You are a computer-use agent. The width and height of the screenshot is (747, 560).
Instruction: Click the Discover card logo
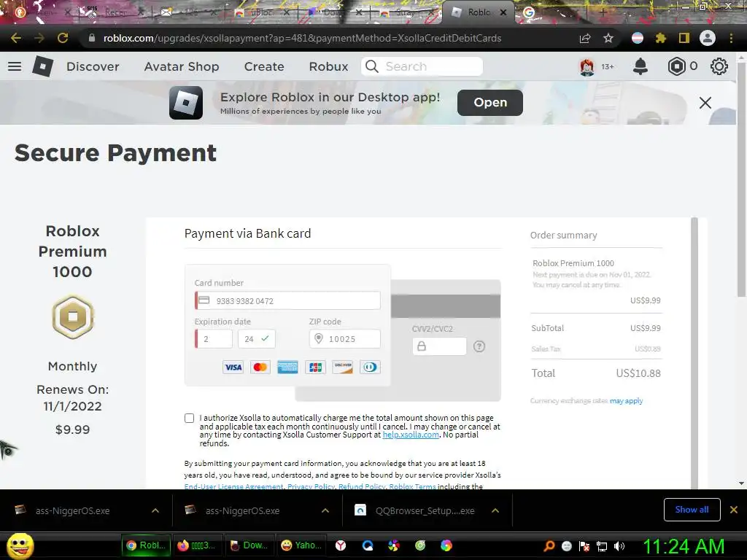[343, 367]
